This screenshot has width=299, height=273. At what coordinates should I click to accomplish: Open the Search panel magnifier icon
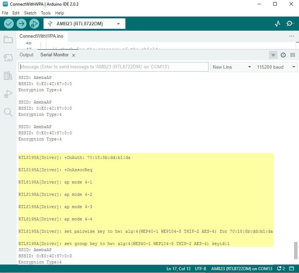click(x=8, y=112)
